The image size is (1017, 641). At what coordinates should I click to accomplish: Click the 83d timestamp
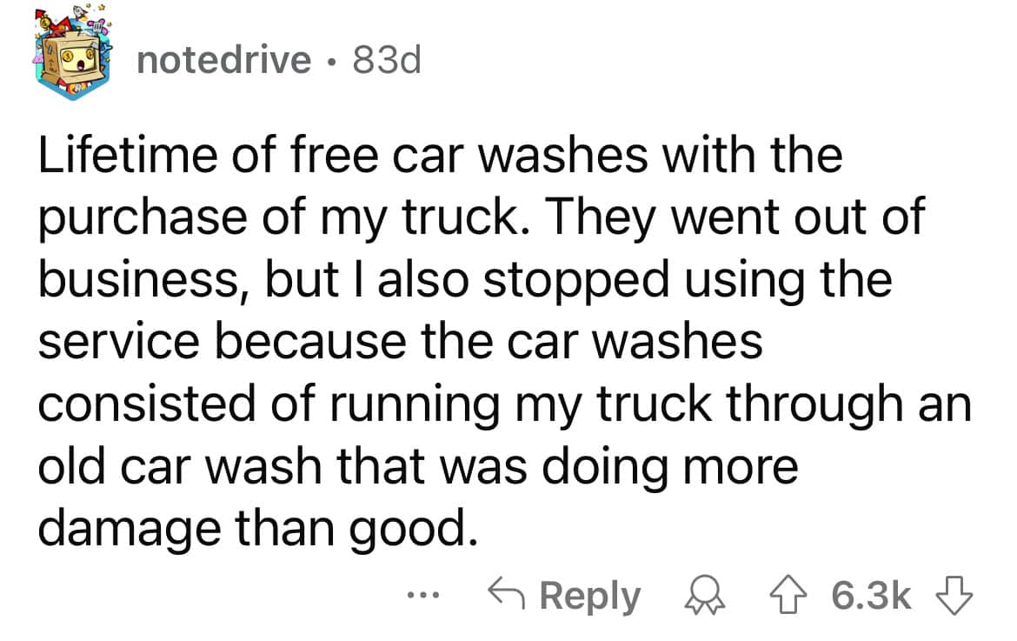386,57
